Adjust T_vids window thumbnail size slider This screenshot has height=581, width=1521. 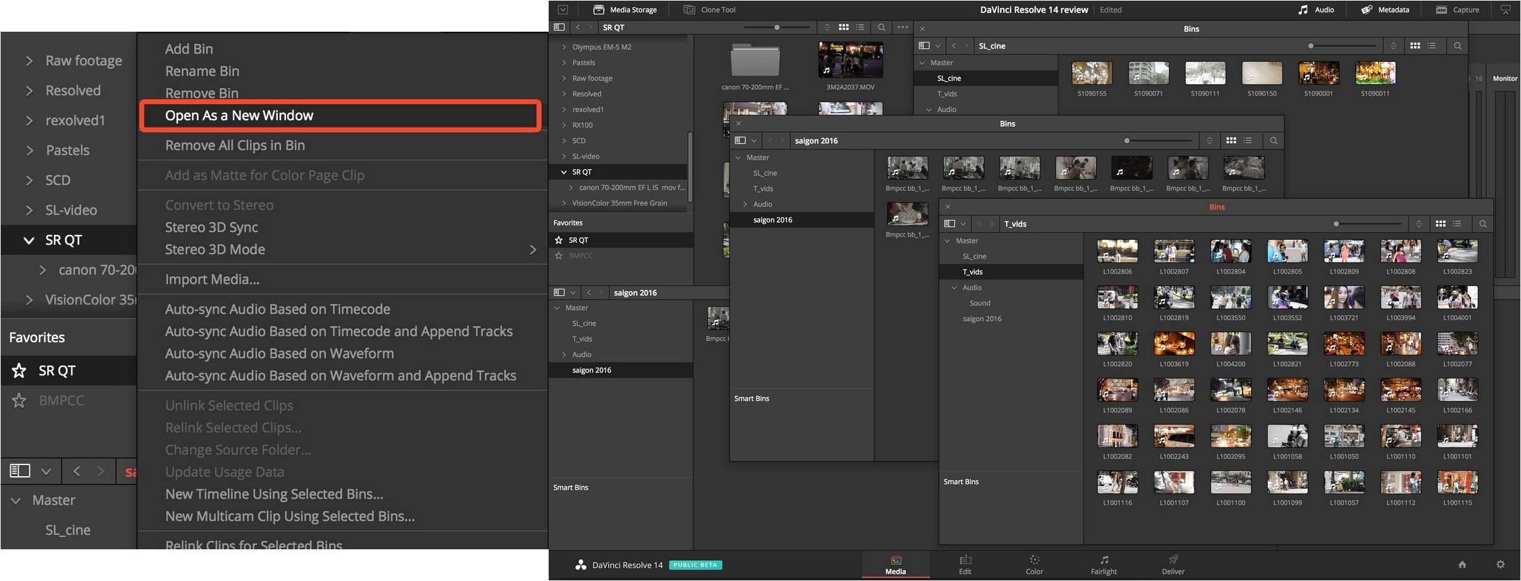[x=1336, y=224]
